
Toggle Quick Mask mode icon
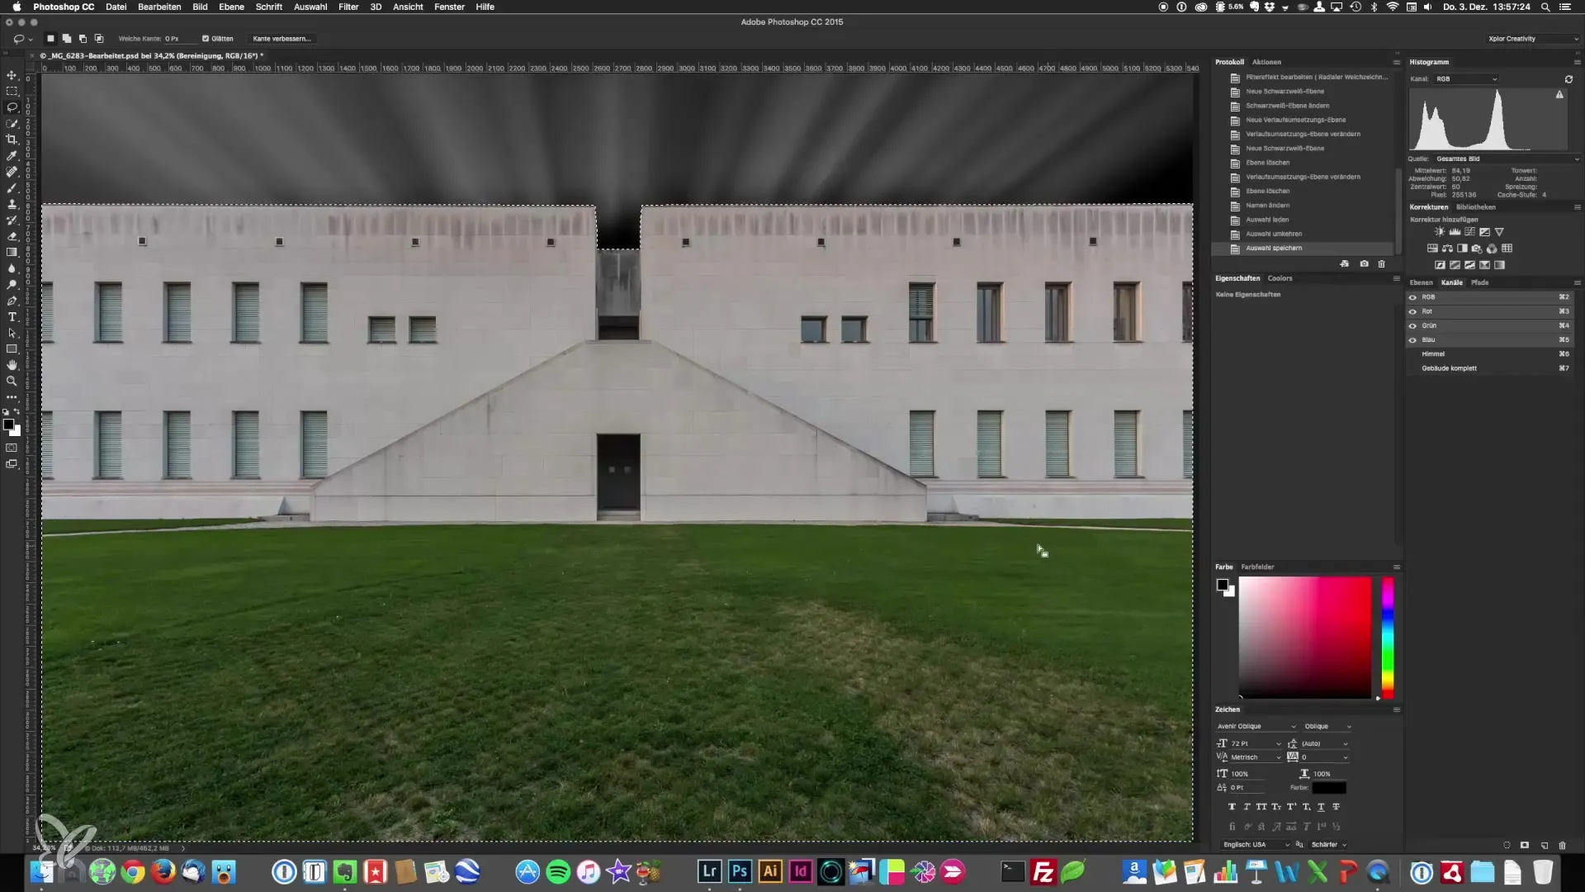click(x=12, y=448)
